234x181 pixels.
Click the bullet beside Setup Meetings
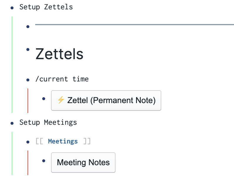click(x=12, y=123)
